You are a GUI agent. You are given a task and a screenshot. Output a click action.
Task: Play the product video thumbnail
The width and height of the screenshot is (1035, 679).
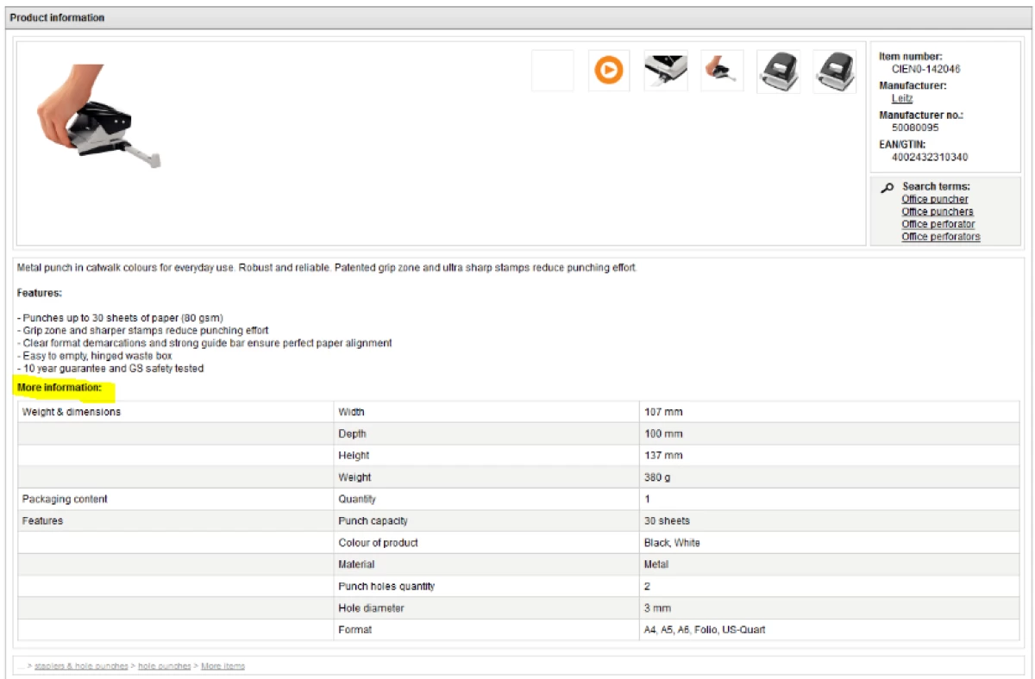tap(609, 71)
